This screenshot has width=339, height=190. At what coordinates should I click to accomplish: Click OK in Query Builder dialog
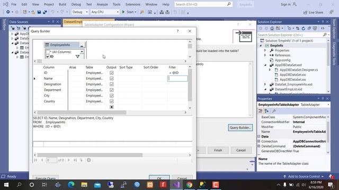pos(159,178)
